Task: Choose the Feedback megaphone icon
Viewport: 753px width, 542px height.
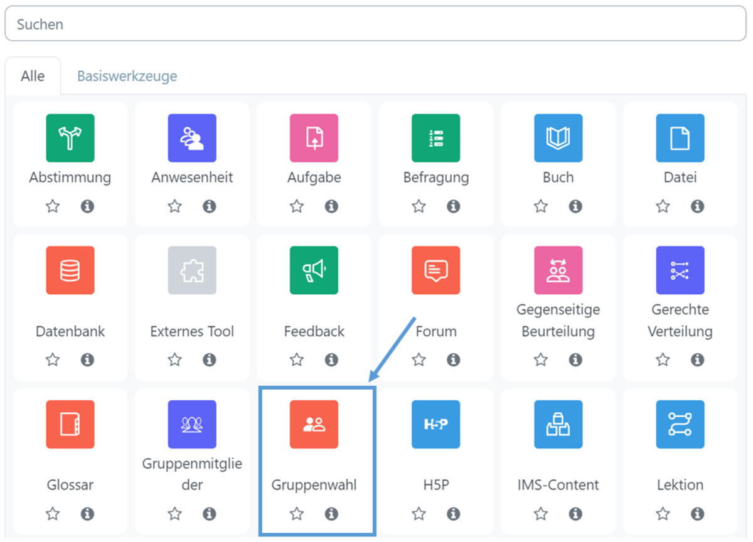Action: click(x=314, y=270)
